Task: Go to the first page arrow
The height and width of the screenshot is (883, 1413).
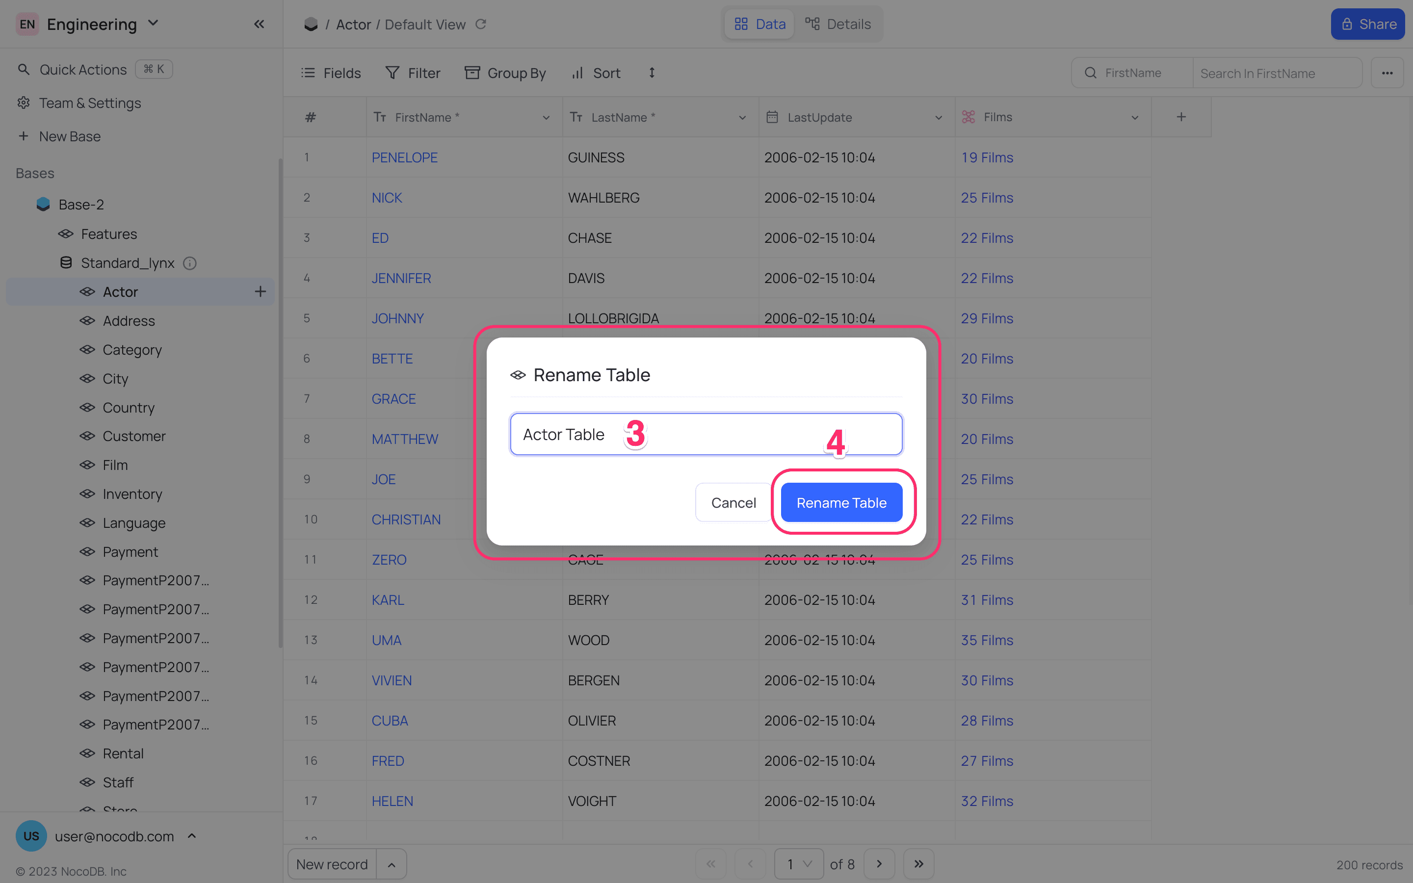Action: pos(710,864)
